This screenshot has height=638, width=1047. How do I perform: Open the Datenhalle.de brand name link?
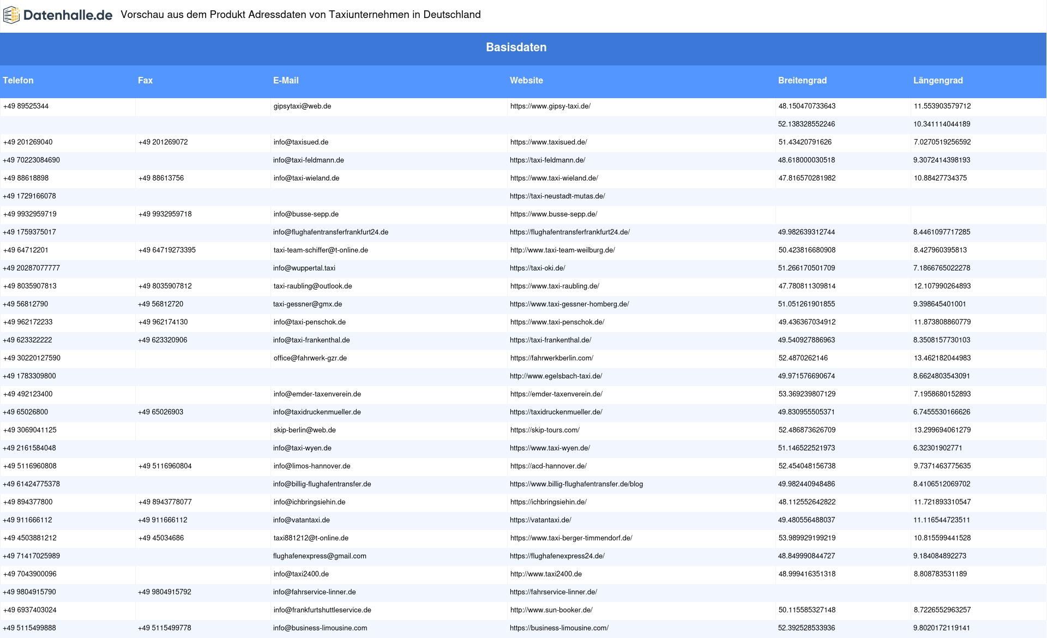(x=68, y=15)
